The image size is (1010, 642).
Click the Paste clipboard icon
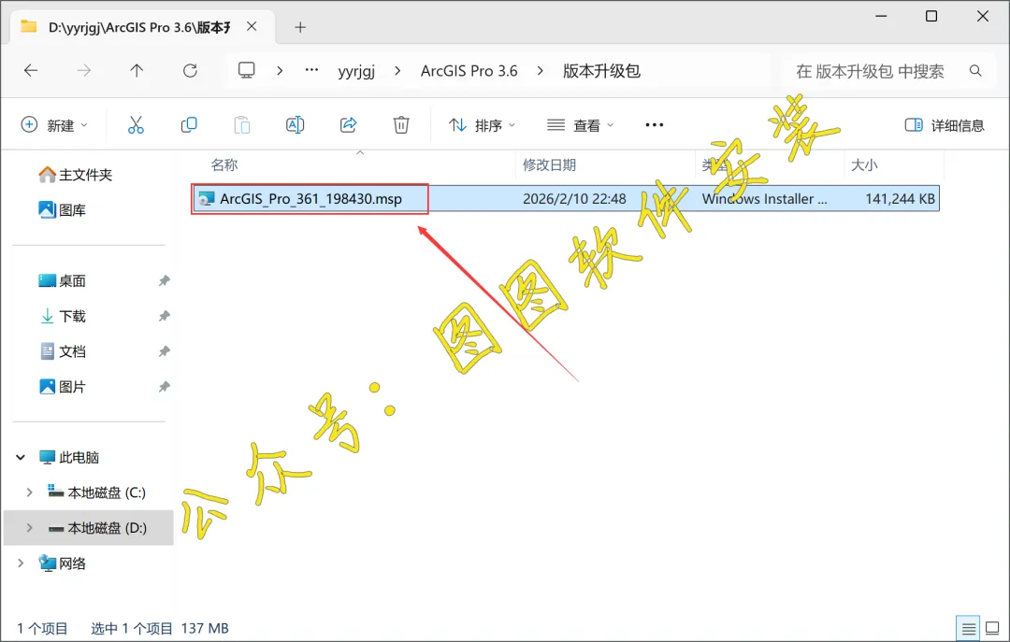[x=242, y=125]
